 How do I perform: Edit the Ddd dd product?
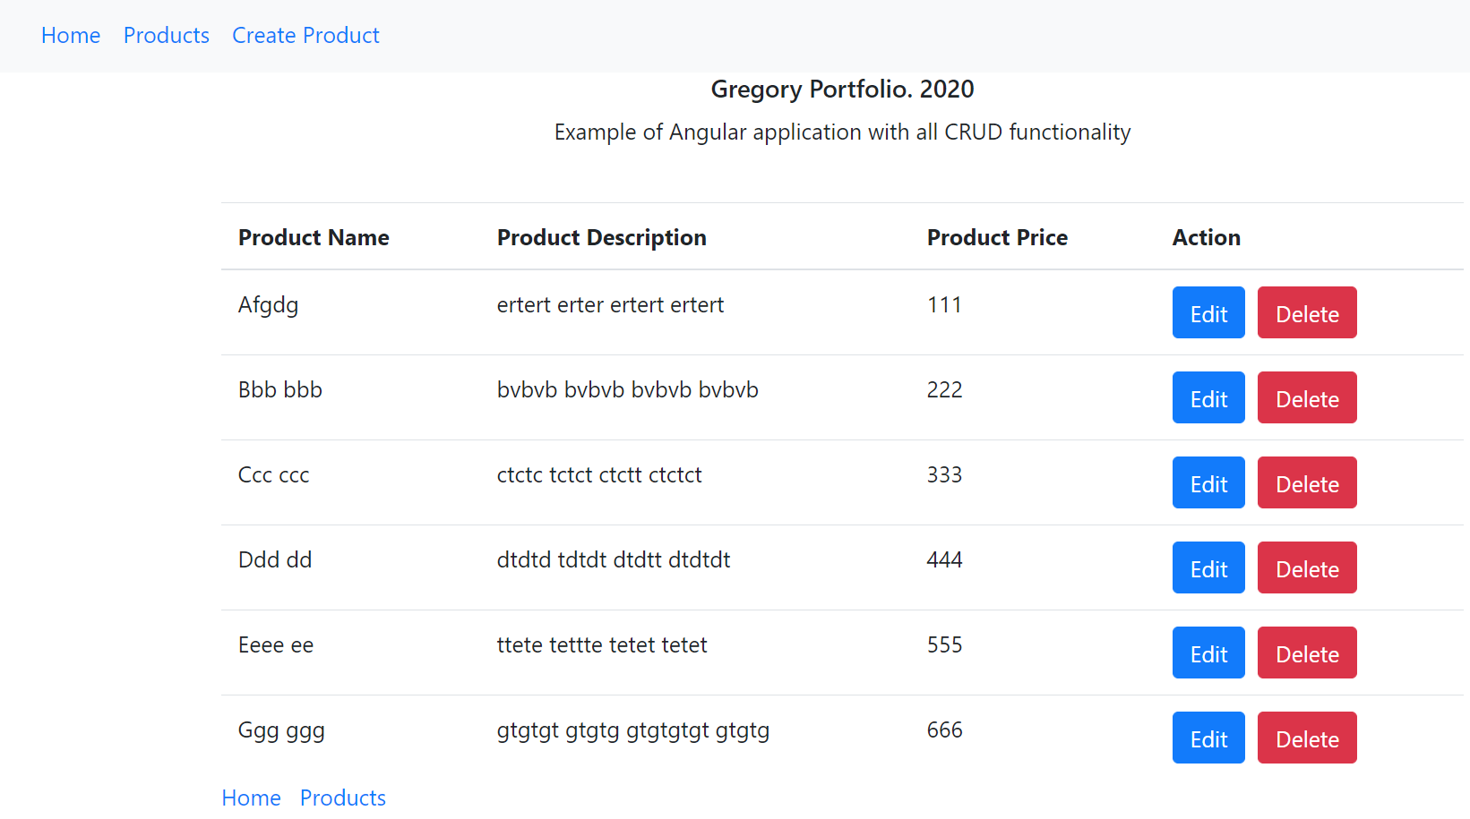(x=1208, y=568)
